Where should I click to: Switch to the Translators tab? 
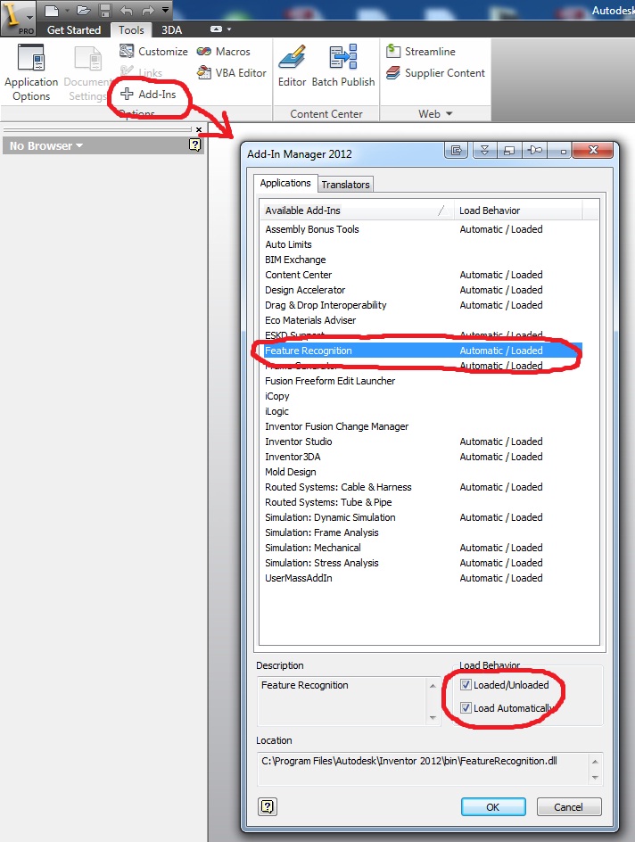pyautogui.click(x=345, y=185)
